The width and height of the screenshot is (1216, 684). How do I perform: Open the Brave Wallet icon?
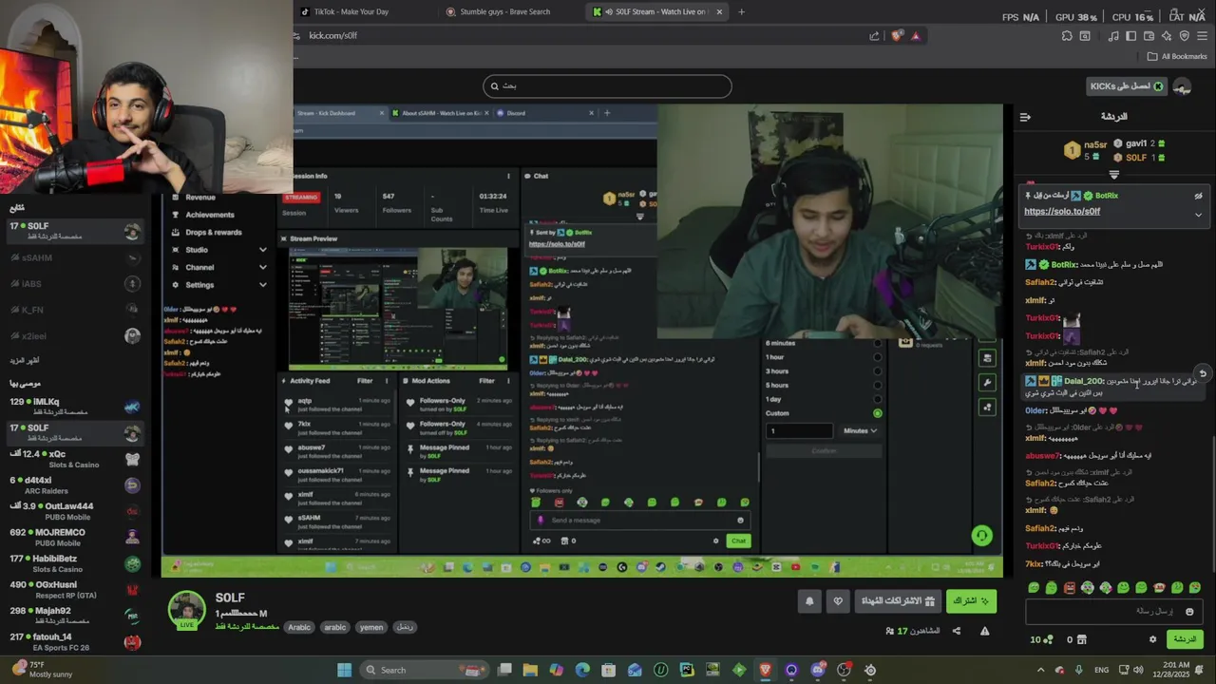tap(1149, 36)
